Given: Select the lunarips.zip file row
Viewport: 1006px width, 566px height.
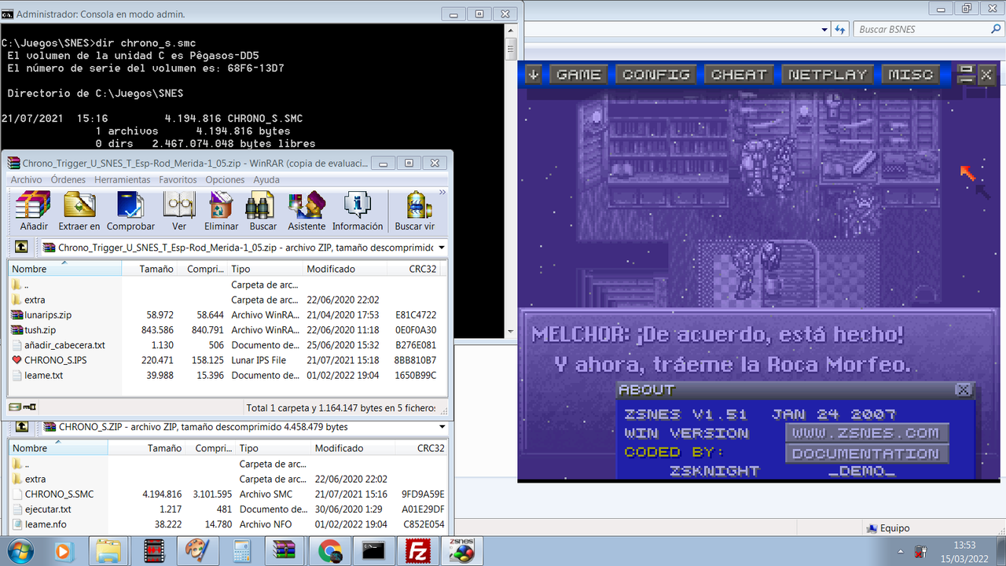Looking at the screenshot, I should click(225, 314).
